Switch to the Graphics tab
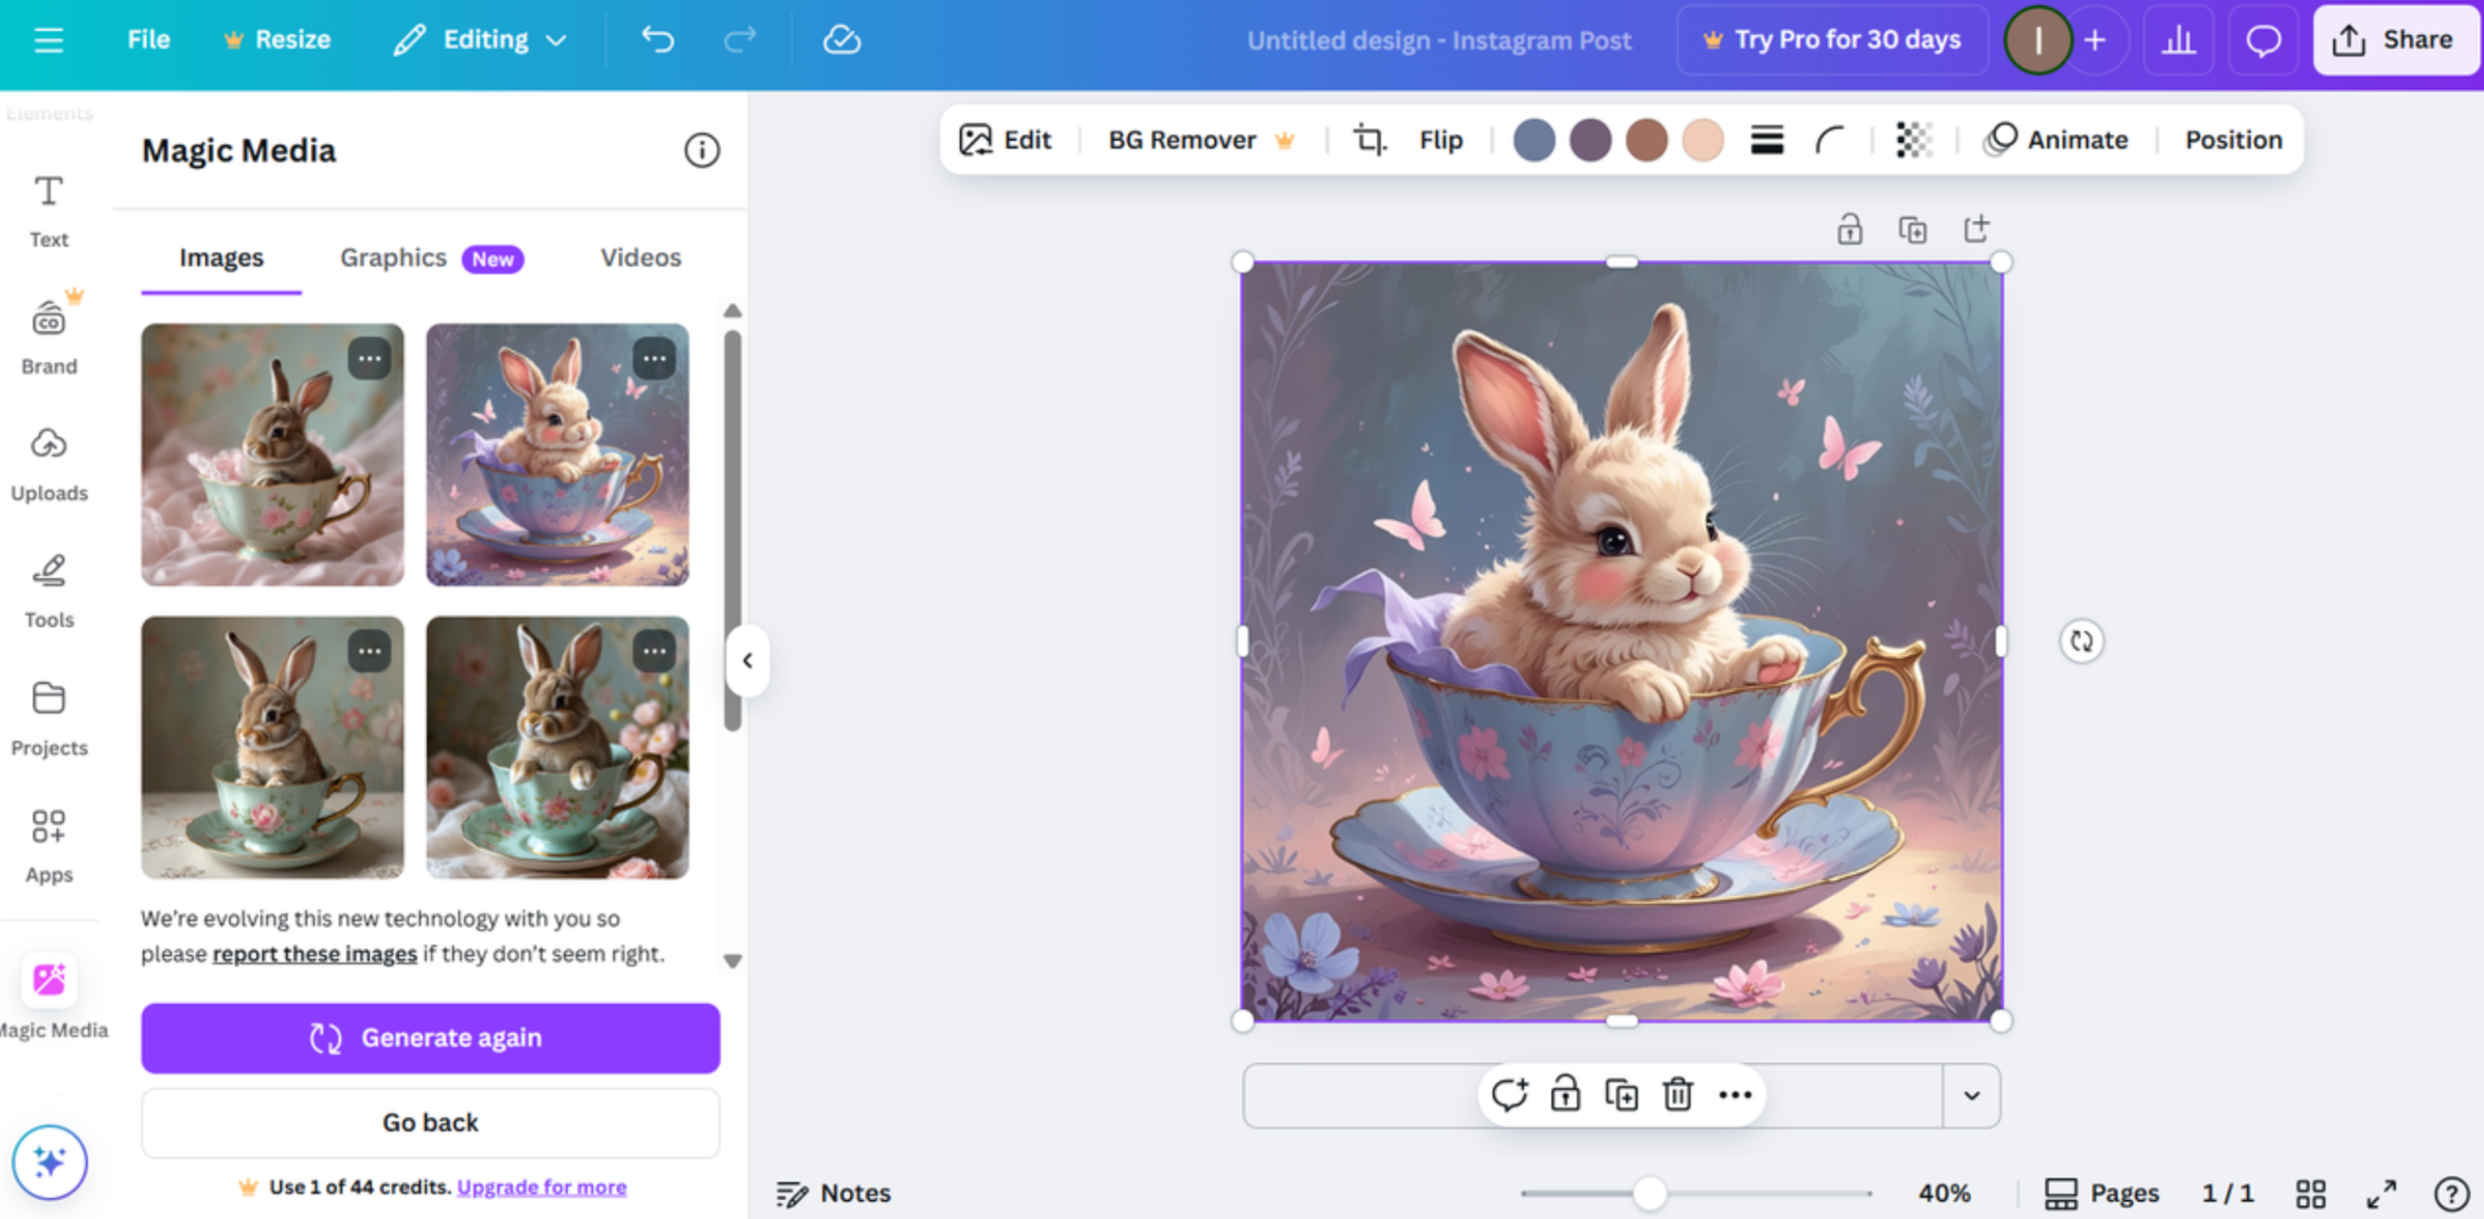 pos(393,257)
